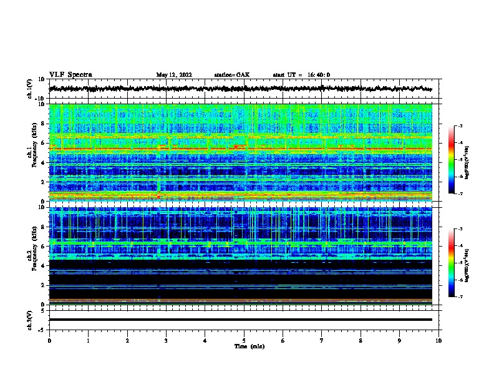Viewport: 494px width, 382px height.
Task: Click the ch.3 flat voltage trace
Action: (x=240, y=320)
